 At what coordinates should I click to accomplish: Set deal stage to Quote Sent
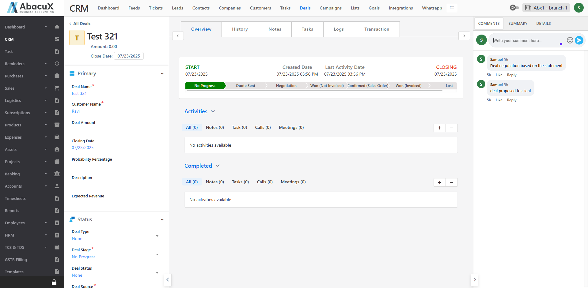[x=245, y=86]
